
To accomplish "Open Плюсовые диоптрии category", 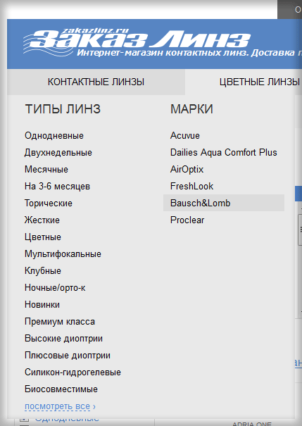I will (x=68, y=355).
